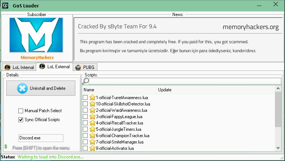Click the MemoryHackers logo image

(36, 35)
